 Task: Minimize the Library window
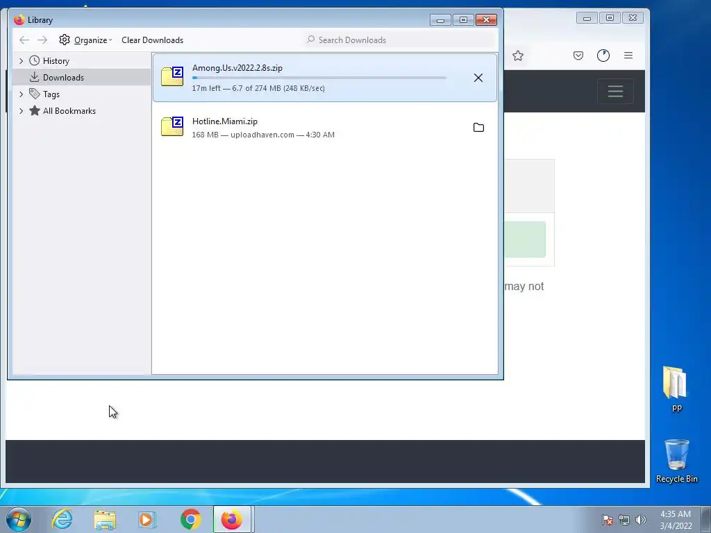click(440, 20)
